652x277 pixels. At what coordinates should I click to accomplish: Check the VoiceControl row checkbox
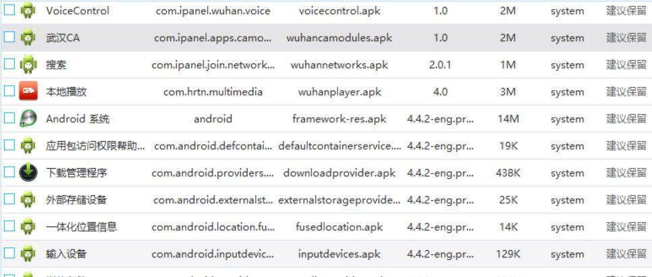point(9,10)
